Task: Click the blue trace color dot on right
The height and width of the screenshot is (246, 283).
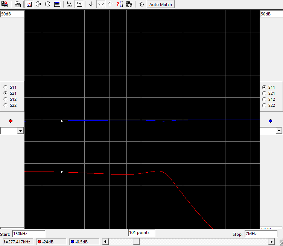Action: pyautogui.click(x=270, y=121)
